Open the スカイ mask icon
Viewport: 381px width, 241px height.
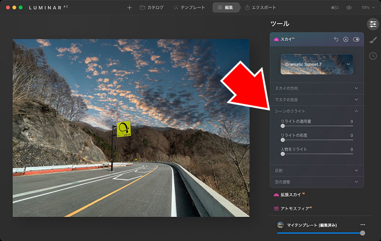(346, 40)
